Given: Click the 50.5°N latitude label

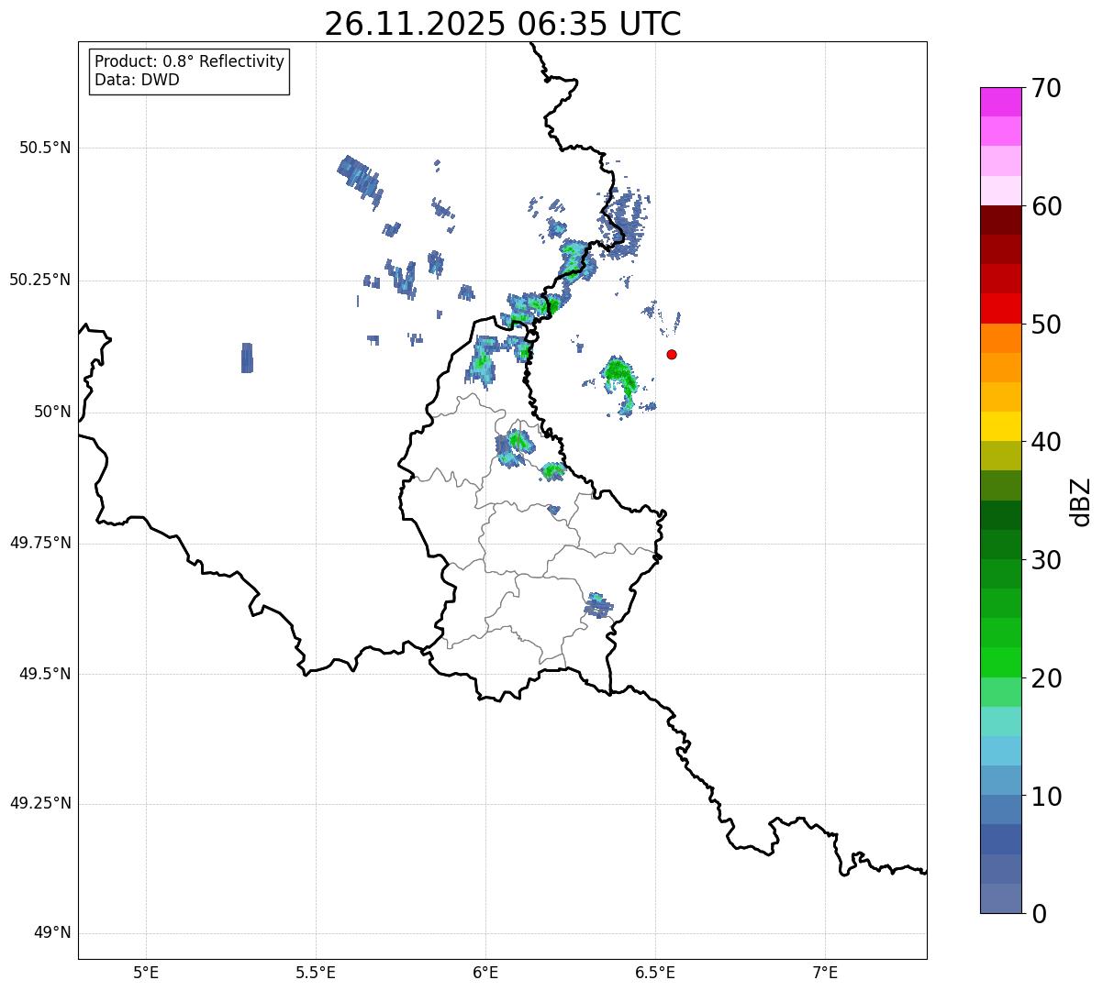Looking at the screenshot, I should point(45,148).
